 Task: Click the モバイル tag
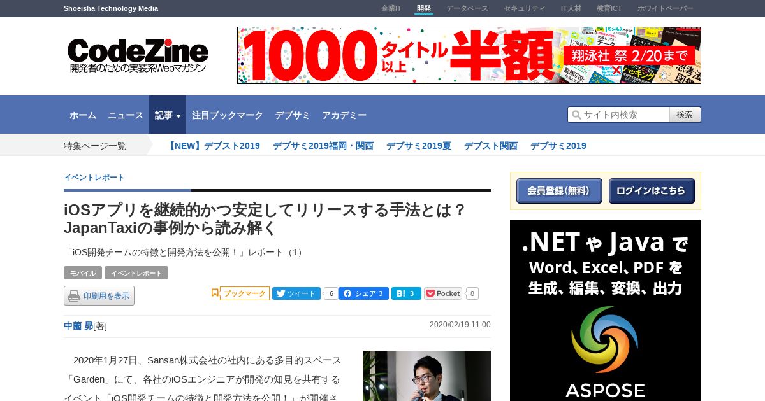click(x=83, y=273)
